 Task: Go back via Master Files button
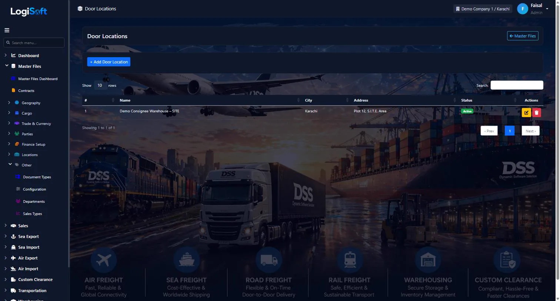coord(523,36)
